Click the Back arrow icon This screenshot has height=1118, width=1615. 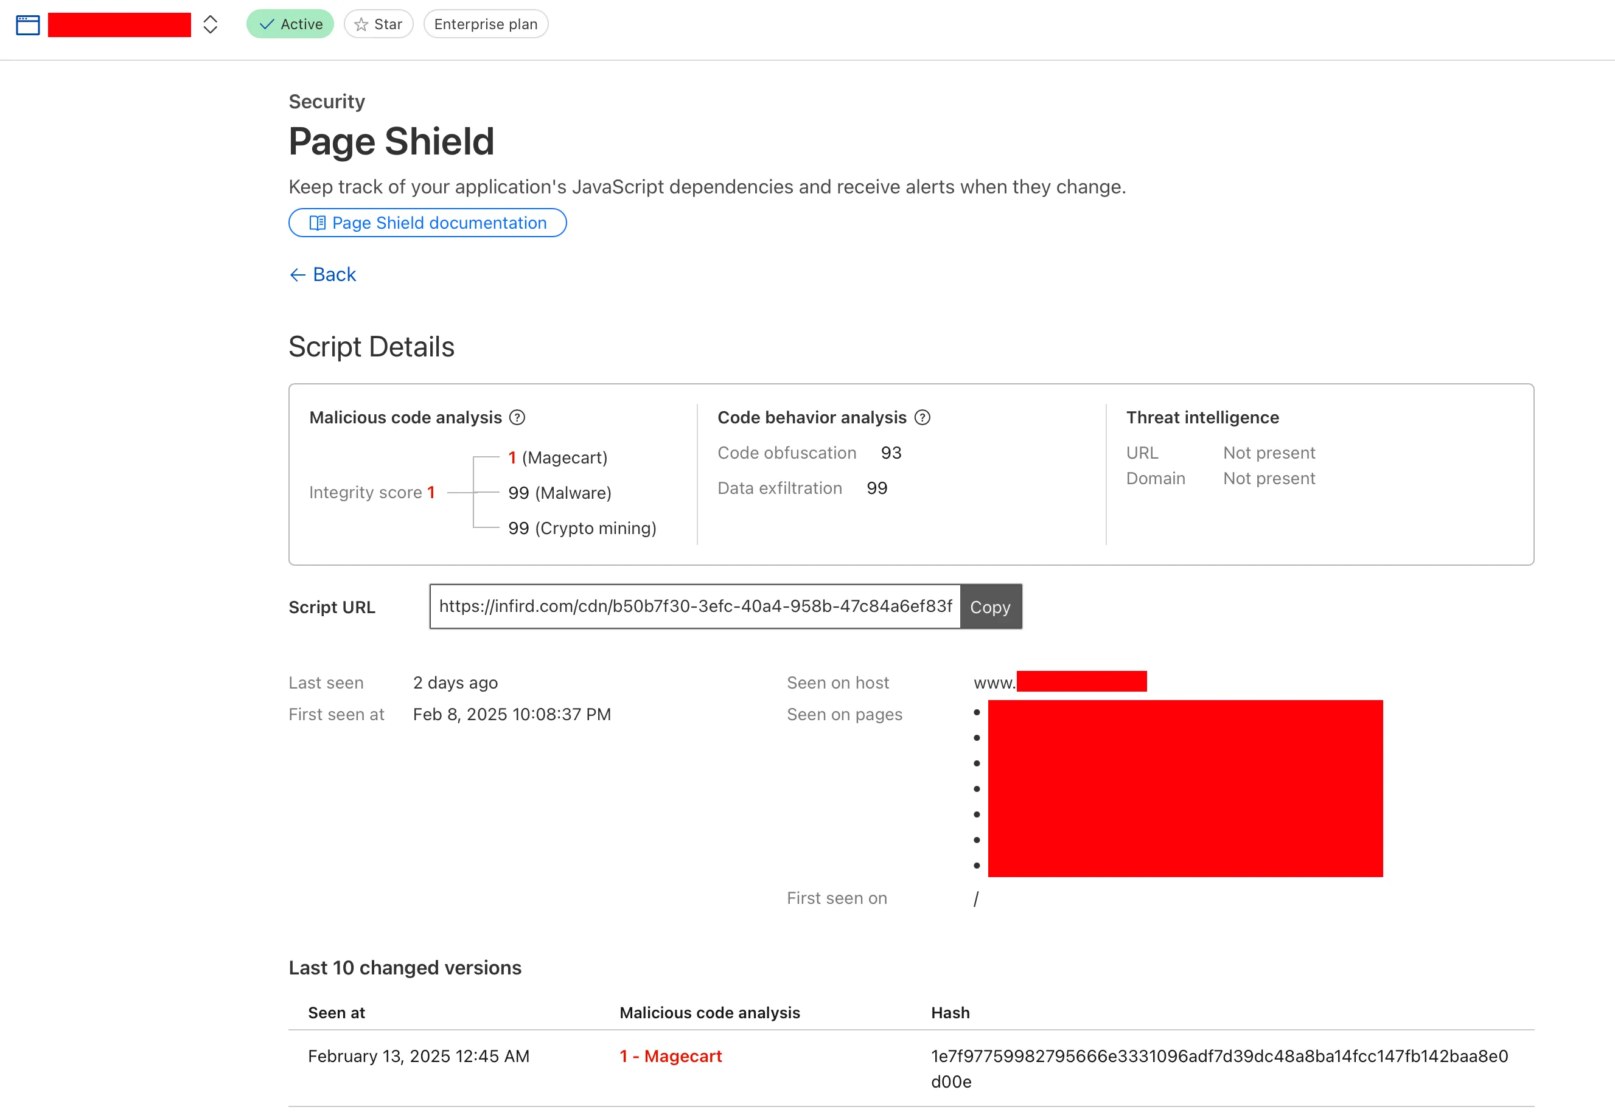[x=298, y=274]
